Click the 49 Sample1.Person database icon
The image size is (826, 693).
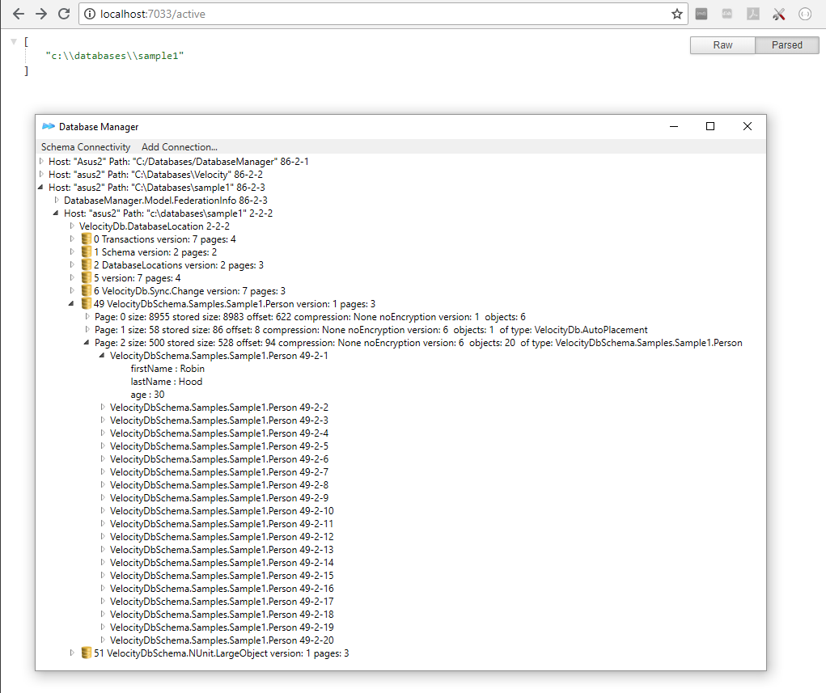click(87, 304)
